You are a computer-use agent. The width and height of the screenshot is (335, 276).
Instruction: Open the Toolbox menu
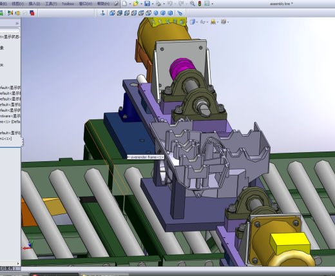pyautogui.click(x=68, y=4)
